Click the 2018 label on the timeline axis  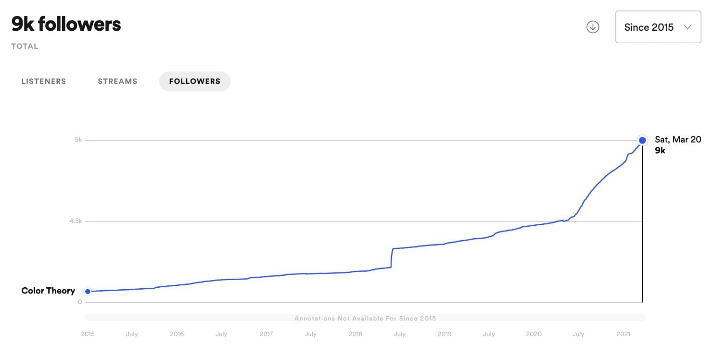click(x=356, y=334)
